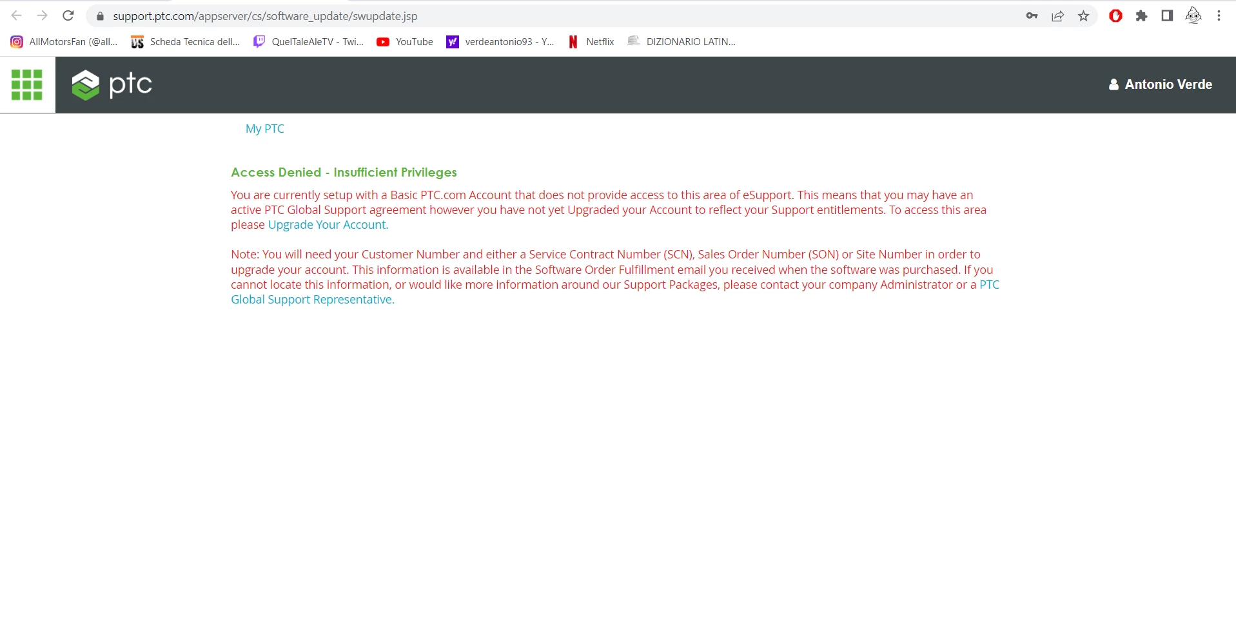This screenshot has height=629, width=1236.
Task: Open the Chrome three-dot menu
Action: point(1219,16)
